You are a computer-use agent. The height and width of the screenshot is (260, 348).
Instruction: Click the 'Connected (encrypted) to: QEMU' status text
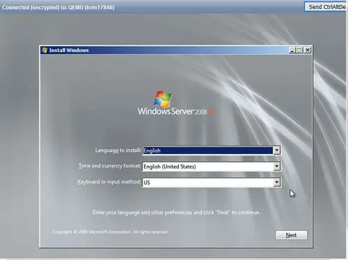[58, 8]
